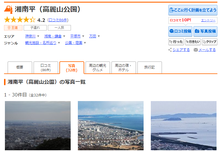
Task: Mark as 行きたい want to go
Action: 193,42
